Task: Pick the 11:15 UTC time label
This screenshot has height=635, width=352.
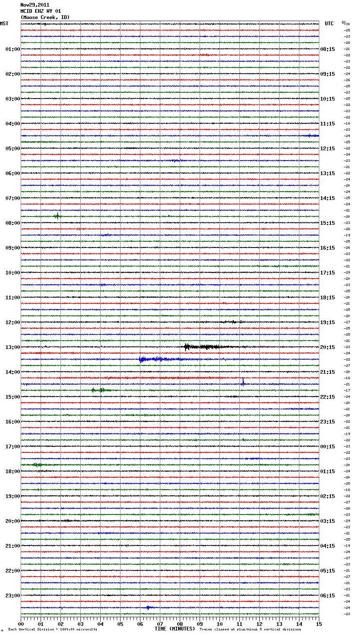Action: pyautogui.click(x=328, y=124)
